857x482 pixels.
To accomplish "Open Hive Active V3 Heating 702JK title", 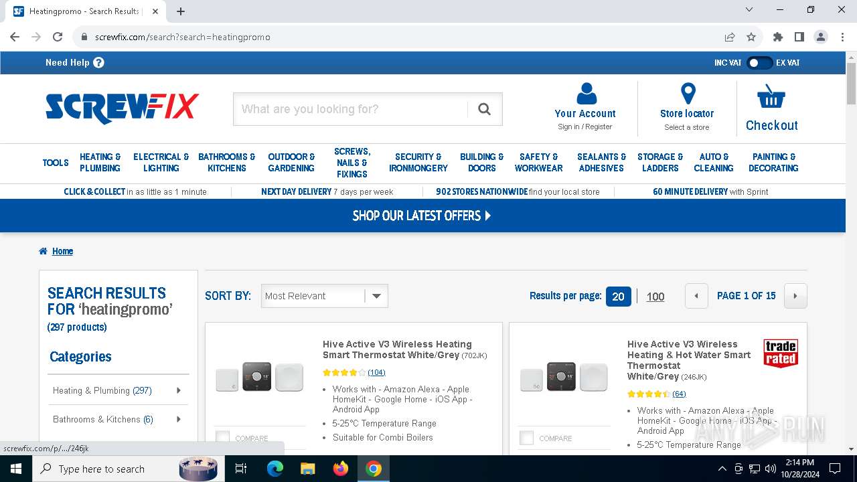I will tap(404, 349).
